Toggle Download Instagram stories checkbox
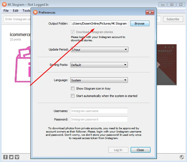The height and width of the screenshot is (162, 187). [x=73, y=32]
